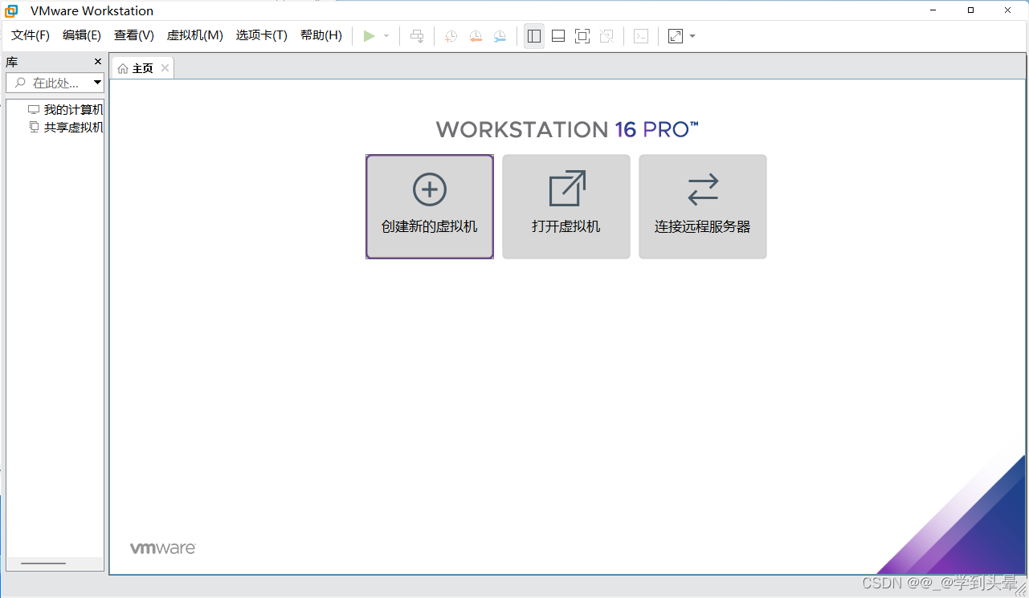Open the 虚拟机(M) menu
The height and width of the screenshot is (598, 1029).
coord(194,35)
